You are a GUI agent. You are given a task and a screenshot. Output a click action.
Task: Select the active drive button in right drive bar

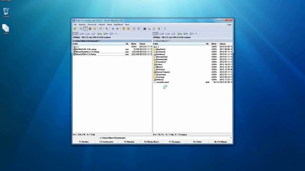pyautogui.click(x=155, y=34)
